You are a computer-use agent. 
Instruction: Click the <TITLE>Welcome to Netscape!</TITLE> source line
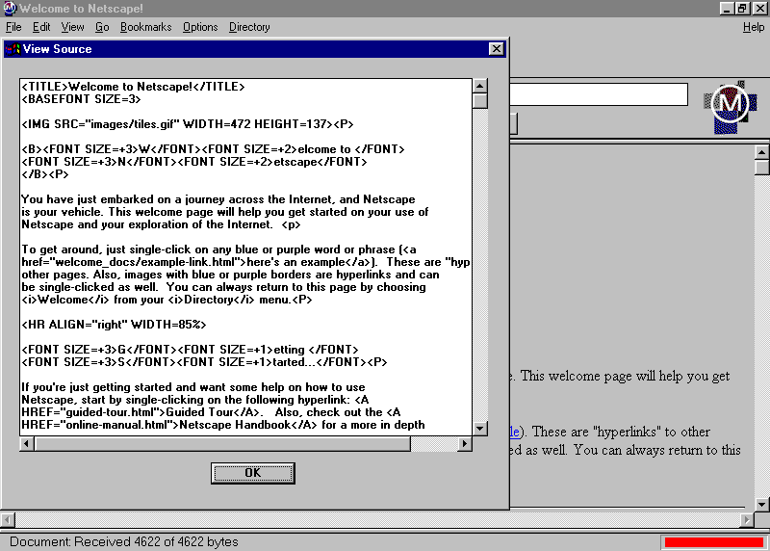[133, 87]
